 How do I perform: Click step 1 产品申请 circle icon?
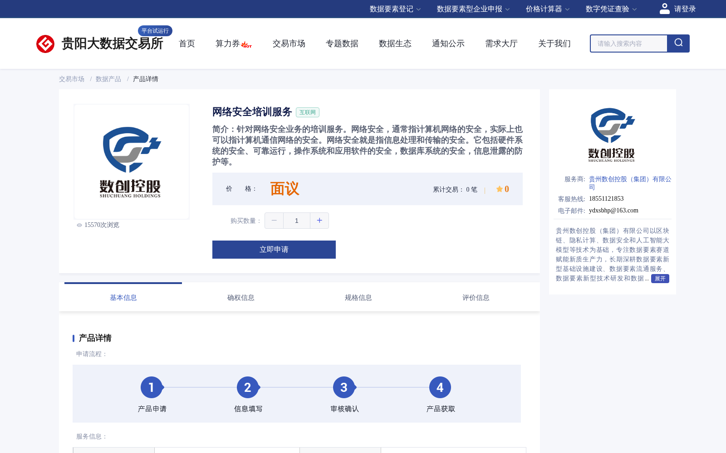coord(152,387)
